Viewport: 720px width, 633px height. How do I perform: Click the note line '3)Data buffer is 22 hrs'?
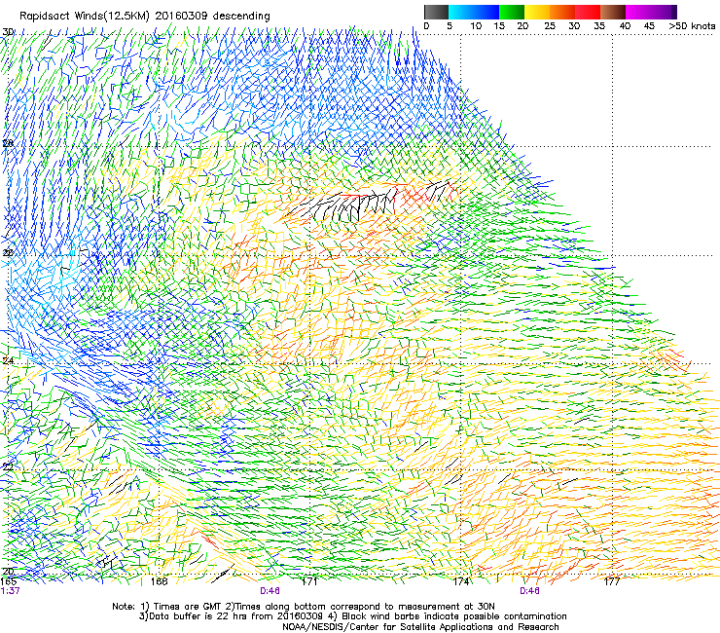click(x=352, y=616)
